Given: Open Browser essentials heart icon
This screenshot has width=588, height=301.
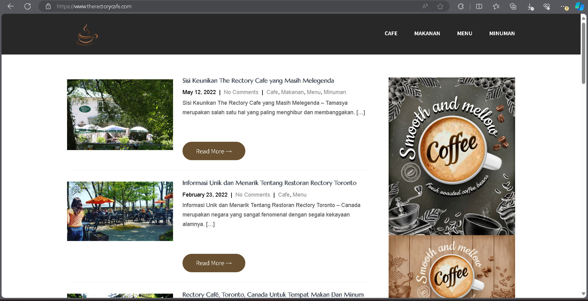Looking at the screenshot, I should pyautogui.click(x=547, y=6).
